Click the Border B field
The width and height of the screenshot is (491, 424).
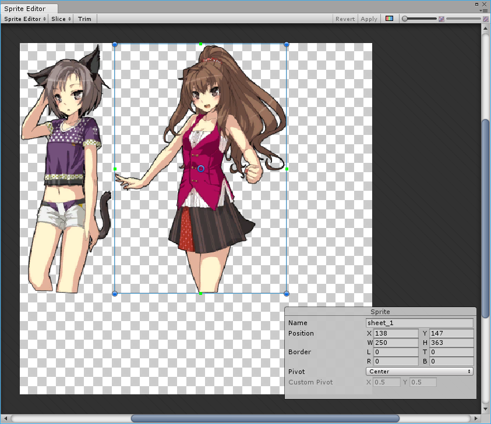tap(451, 361)
